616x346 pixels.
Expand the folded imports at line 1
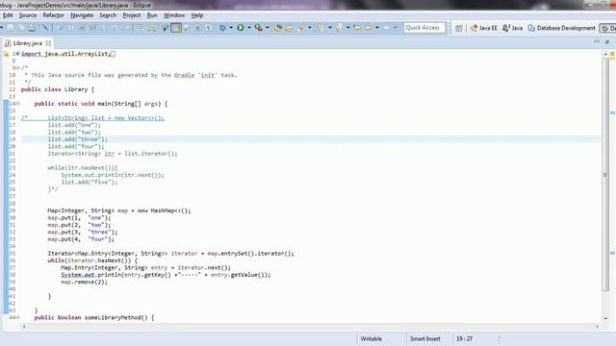[x=17, y=54]
